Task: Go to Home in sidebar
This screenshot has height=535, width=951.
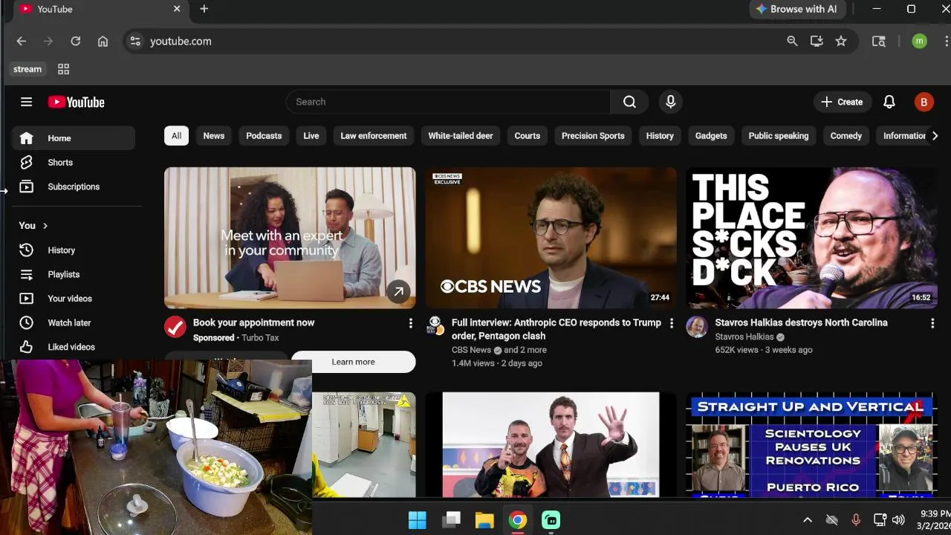Action: [73, 138]
